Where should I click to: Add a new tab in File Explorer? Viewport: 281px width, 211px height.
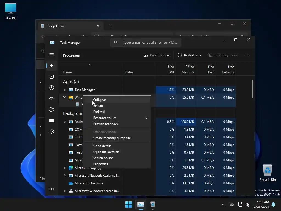point(110,26)
